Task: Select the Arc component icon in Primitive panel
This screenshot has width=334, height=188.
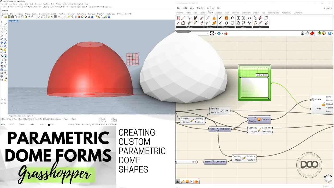Action: pyautogui.click(x=232, y=18)
